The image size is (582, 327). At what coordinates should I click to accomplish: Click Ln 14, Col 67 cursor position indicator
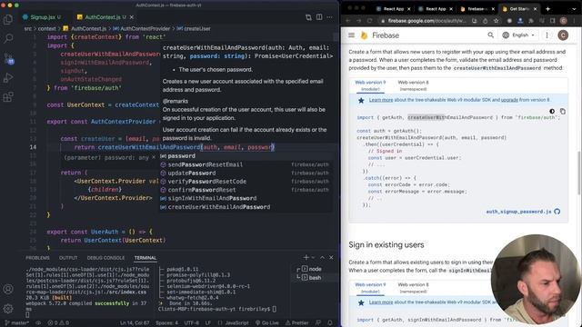[x=135, y=323]
